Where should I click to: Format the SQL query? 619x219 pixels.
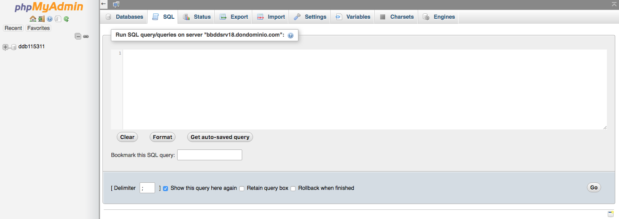click(x=163, y=137)
